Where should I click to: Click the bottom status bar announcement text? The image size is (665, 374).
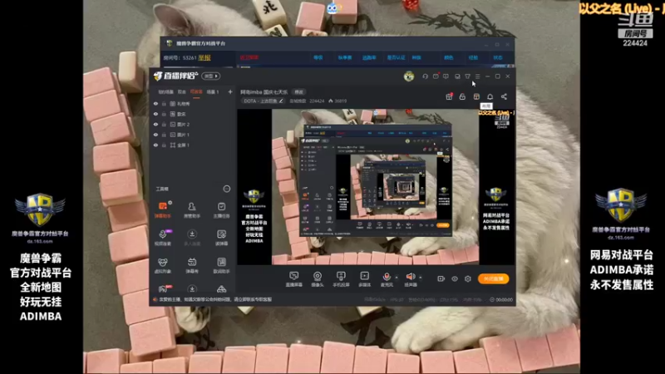pyautogui.click(x=216, y=299)
